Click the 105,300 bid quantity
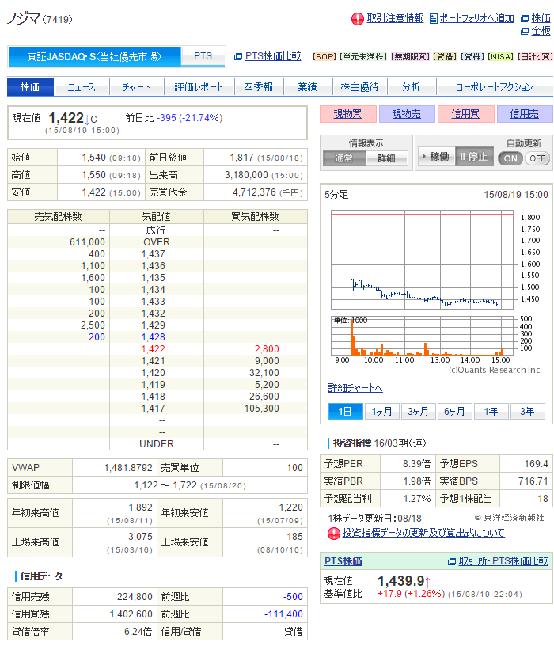 click(261, 408)
